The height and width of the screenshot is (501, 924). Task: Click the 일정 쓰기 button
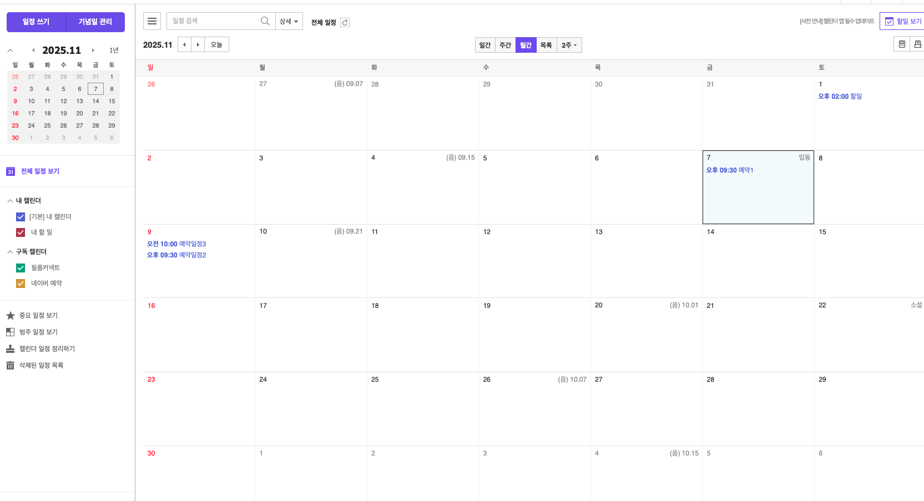pyautogui.click(x=36, y=22)
